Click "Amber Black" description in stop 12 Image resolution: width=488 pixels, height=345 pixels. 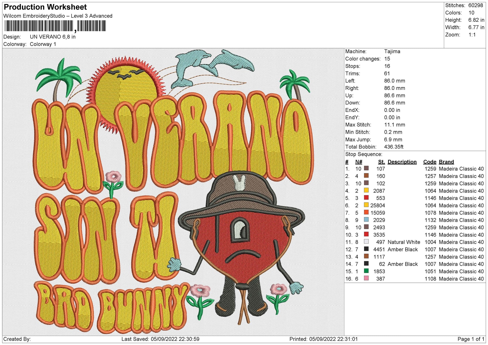click(x=403, y=249)
